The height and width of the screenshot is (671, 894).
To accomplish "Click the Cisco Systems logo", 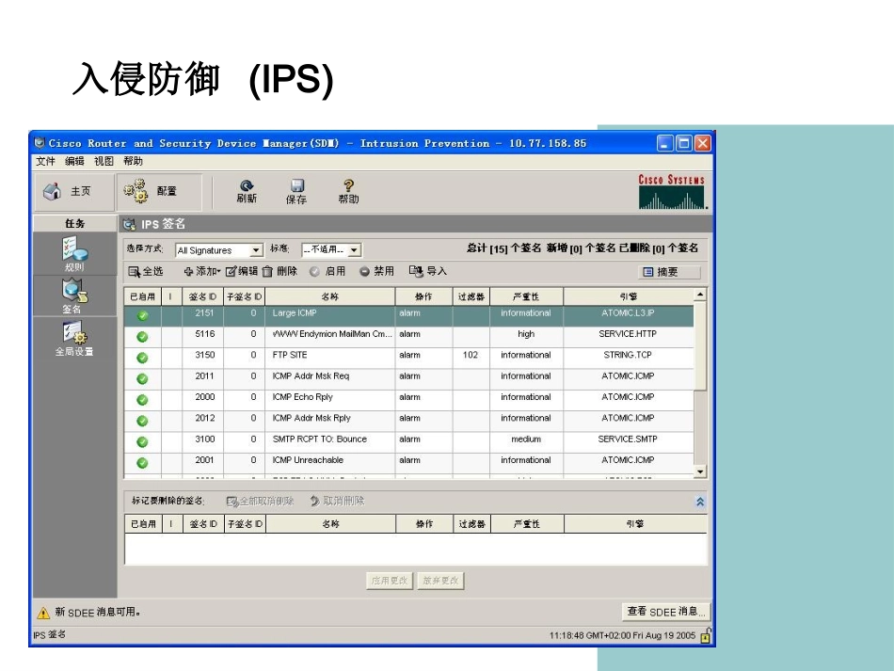I will [672, 192].
